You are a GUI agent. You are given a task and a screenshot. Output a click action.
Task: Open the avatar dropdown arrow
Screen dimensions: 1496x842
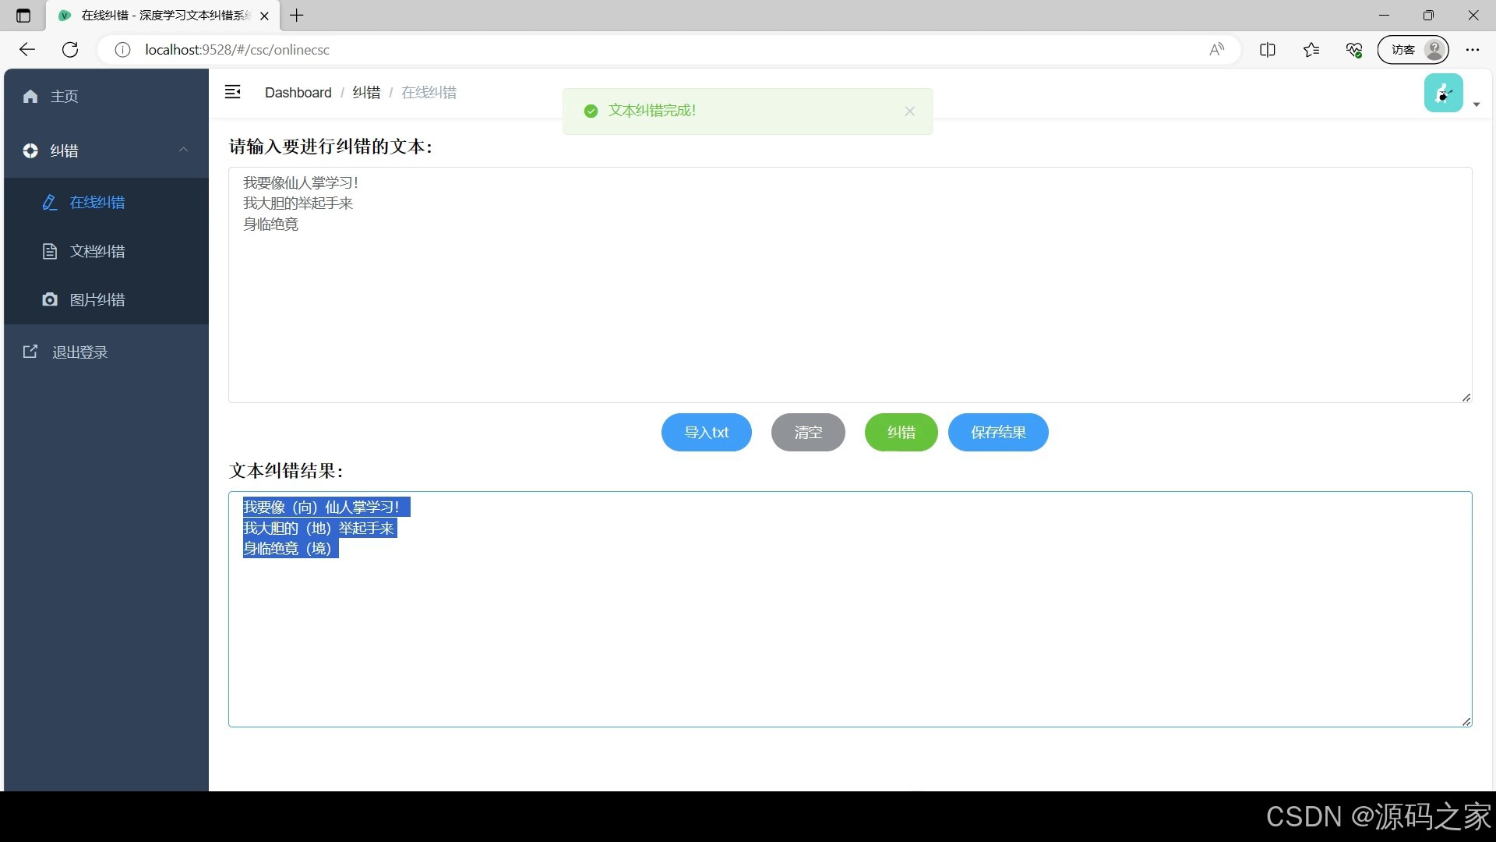[x=1477, y=104]
